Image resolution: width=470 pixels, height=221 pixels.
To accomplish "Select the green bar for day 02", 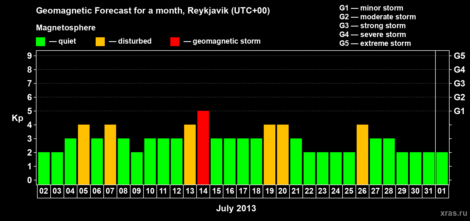I will pos(44,168).
